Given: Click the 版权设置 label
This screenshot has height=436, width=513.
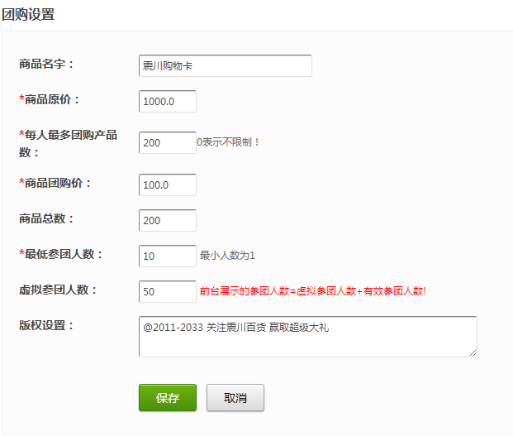Looking at the screenshot, I should [46, 324].
